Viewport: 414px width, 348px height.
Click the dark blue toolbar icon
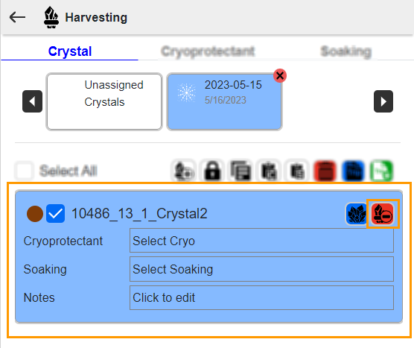[353, 171]
